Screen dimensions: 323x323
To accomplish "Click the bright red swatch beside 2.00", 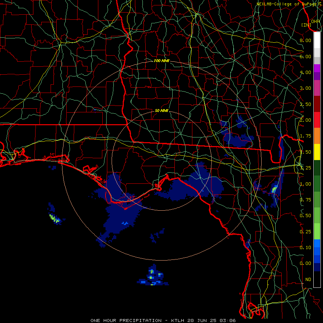I will (x=317, y=120).
